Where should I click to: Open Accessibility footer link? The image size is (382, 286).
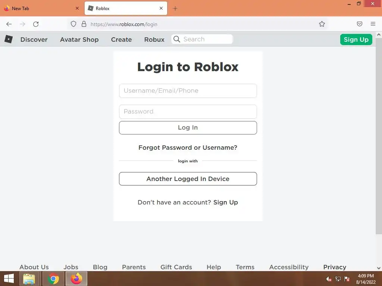coord(289,267)
